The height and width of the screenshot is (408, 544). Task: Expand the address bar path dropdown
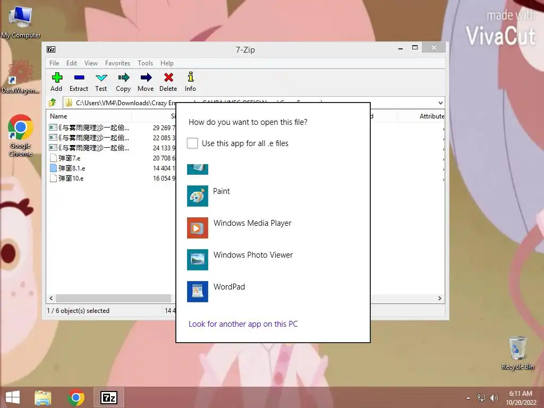coord(440,103)
